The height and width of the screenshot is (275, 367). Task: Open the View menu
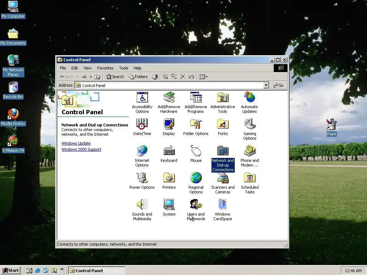[87, 68]
